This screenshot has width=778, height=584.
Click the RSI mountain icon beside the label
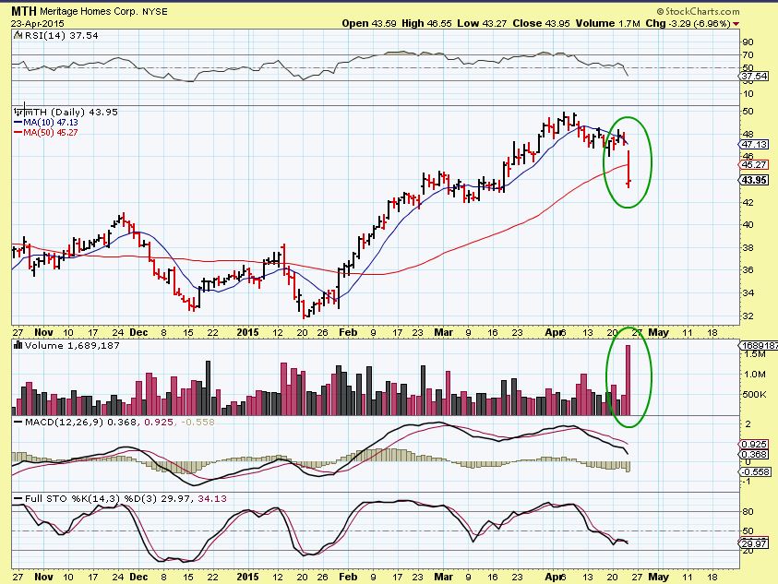pos(18,35)
